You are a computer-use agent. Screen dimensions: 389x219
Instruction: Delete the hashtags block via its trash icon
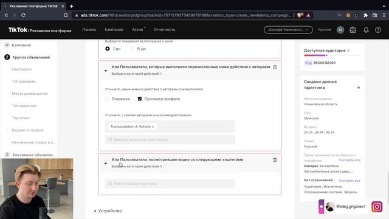click(x=275, y=160)
